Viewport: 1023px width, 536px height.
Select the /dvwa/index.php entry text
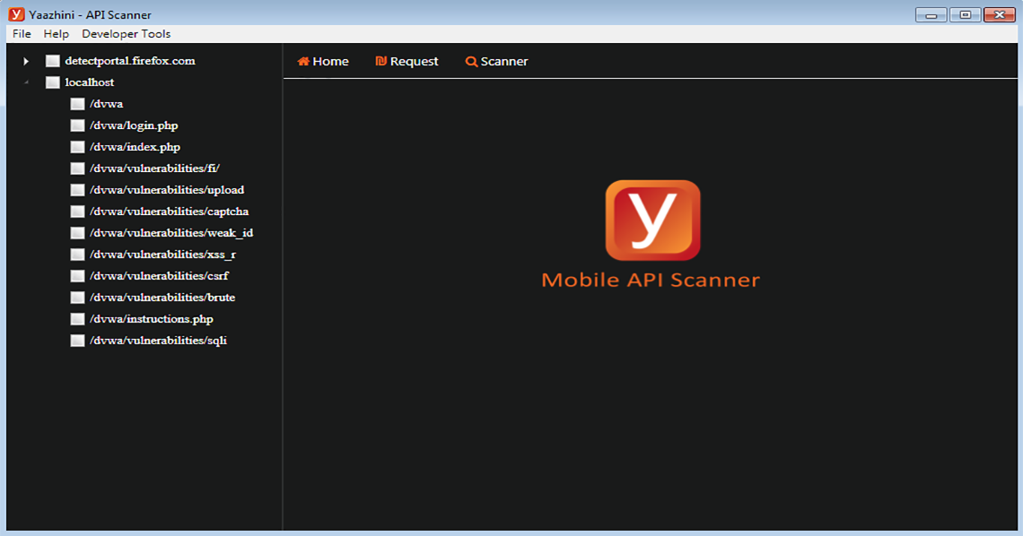tap(135, 147)
